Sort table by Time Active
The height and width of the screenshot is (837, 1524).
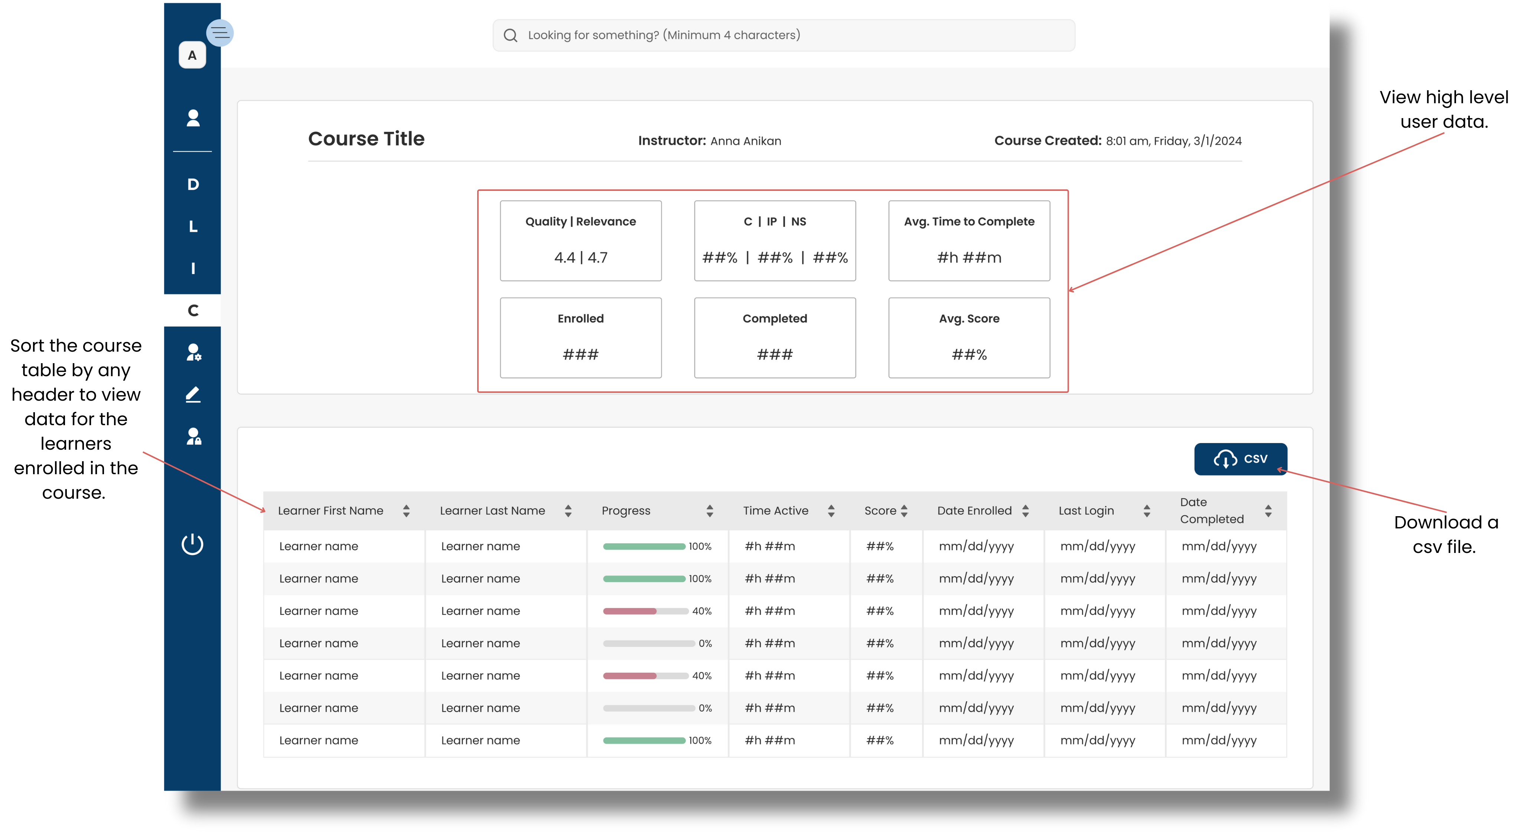[831, 511]
